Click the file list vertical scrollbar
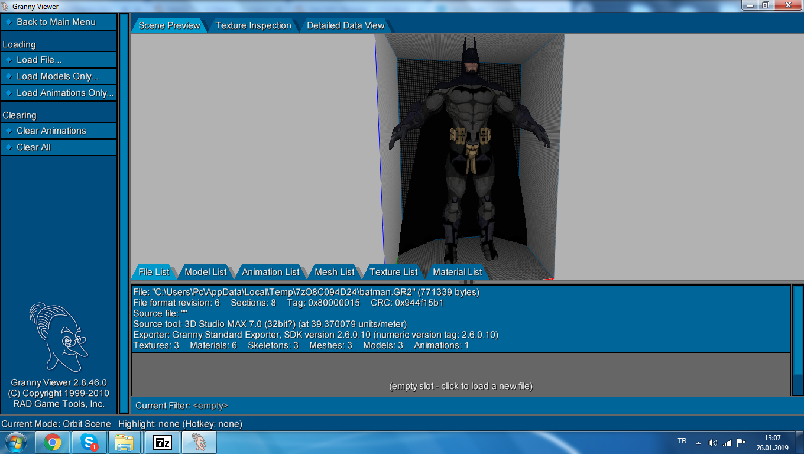The width and height of the screenshot is (804, 454). (797, 340)
